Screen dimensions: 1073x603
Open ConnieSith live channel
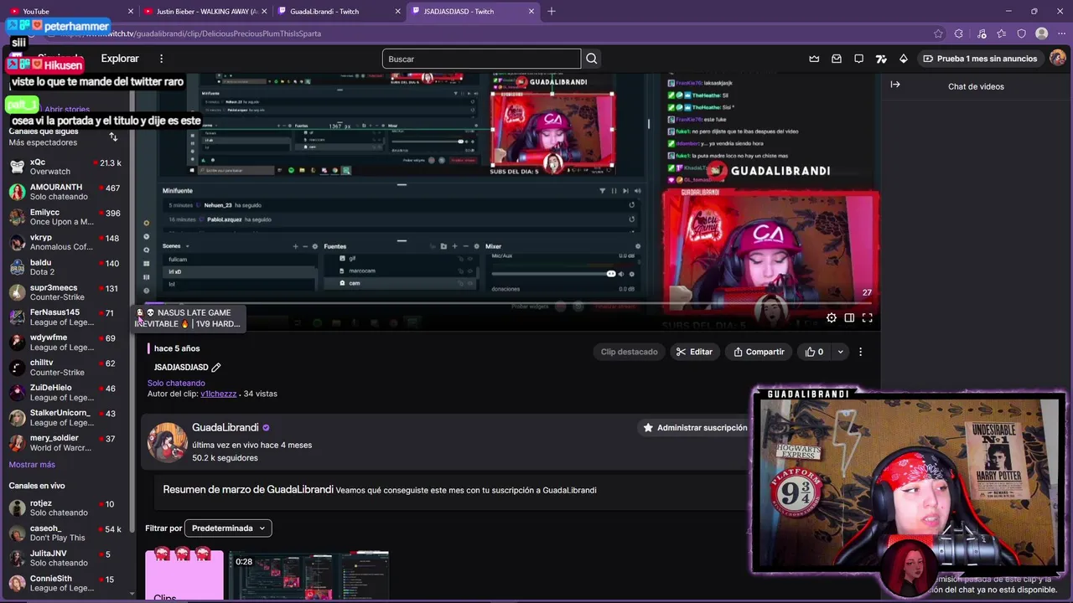click(x=65, y=583)
